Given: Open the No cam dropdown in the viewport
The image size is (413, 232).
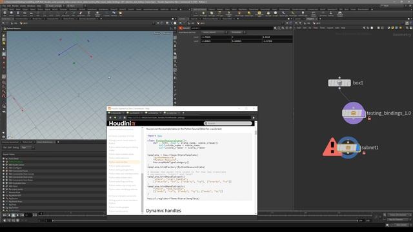Looking at the screenshot, I should 167,34.
